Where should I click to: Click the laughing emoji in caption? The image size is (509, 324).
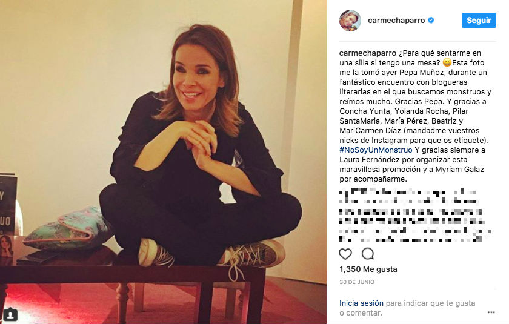[447, 62]
